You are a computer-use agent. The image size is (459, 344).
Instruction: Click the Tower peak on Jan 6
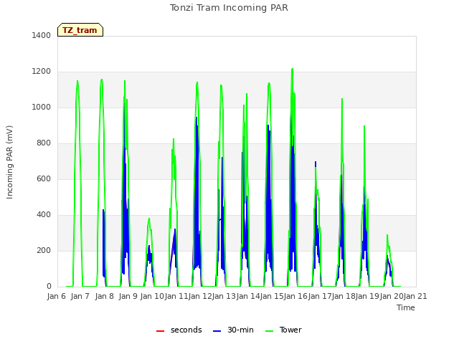(x=77, y=81)
